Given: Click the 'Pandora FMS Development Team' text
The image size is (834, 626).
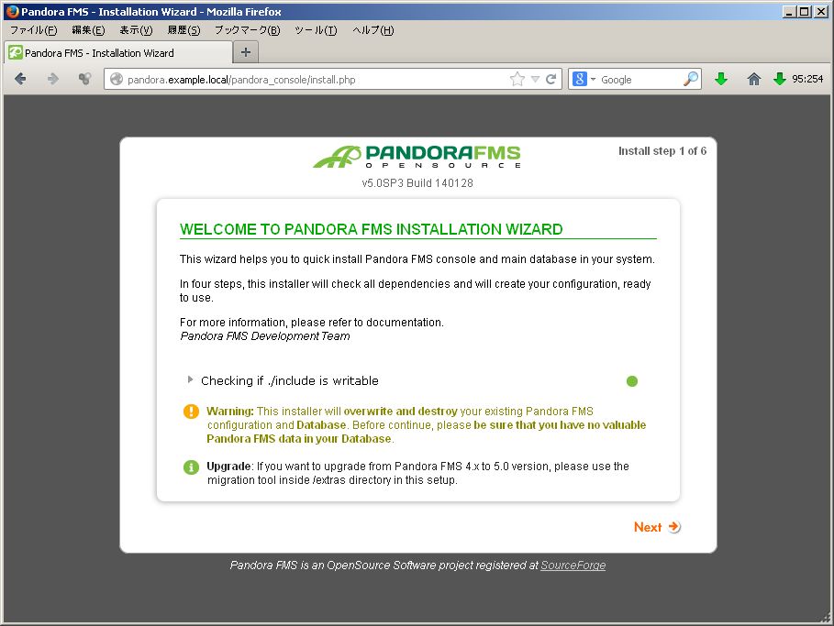Looking at the screenshot, I should (x=265, y=335).
